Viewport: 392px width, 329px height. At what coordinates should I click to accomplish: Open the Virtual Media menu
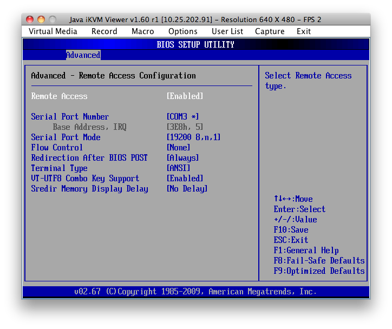[x=53, y=31]
